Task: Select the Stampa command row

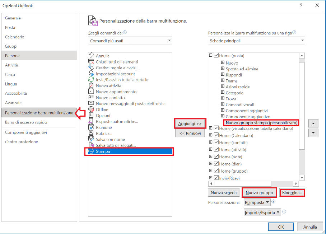Action: (130, 151)
